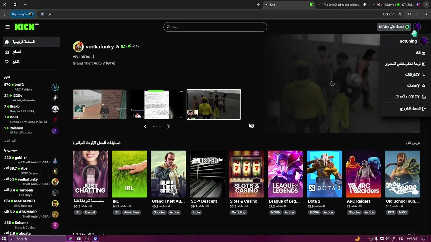Reload the page with browser refresh
The height and width of the screenshot is (242, 431).
point(409,14)
